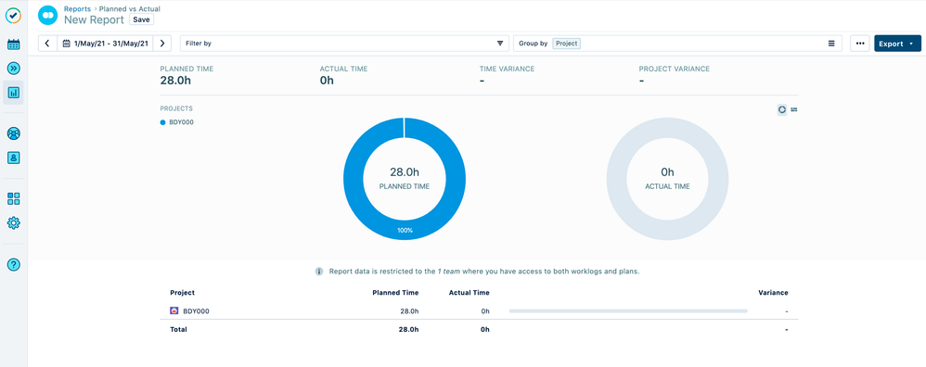
Task: Open the planner double-arrow icon in sidebar
Action: 13,69
